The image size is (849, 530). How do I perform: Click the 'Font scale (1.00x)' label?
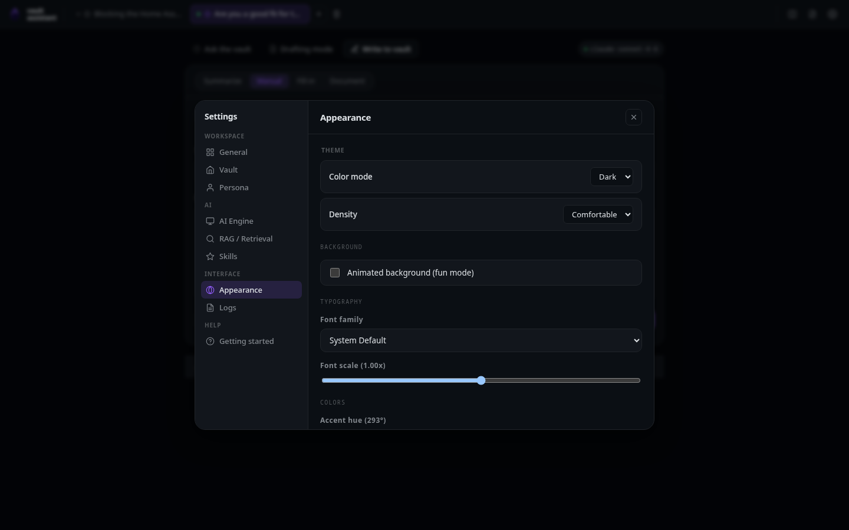[353, 366]
